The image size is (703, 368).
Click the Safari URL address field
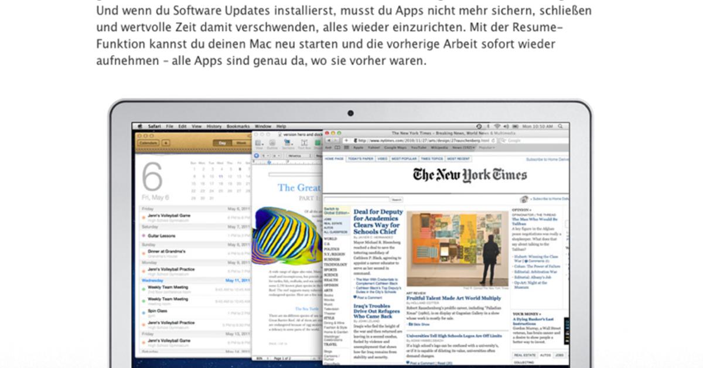point(424,141)
